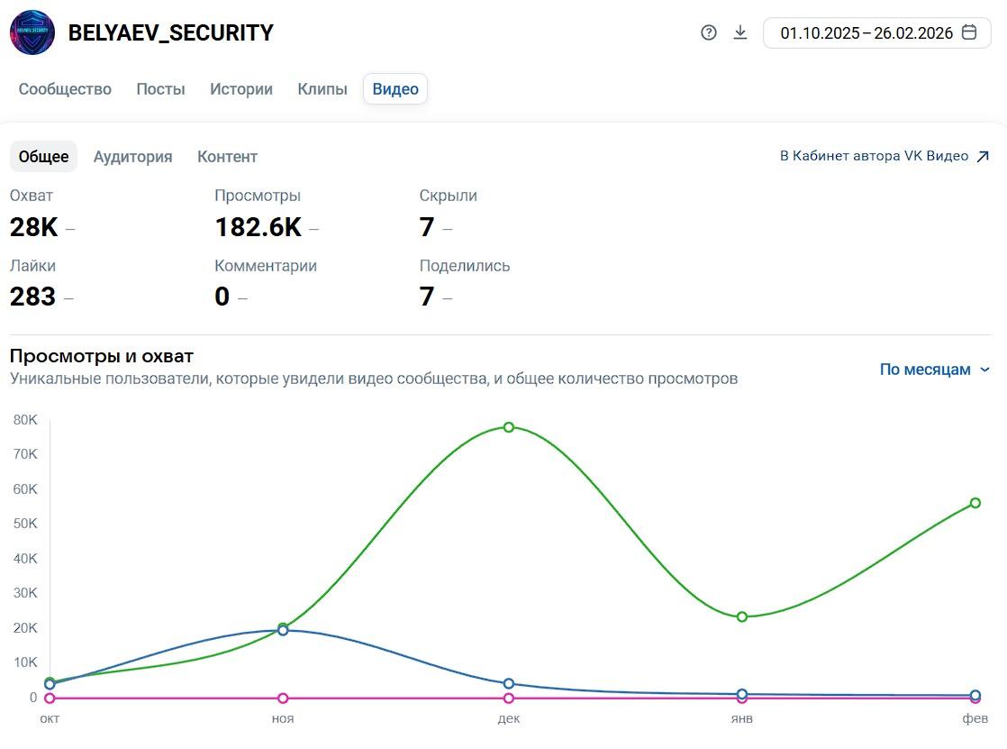Select the Общее sub-tab
Screen dimensions: 1007x749
click(x=43, y=157)
